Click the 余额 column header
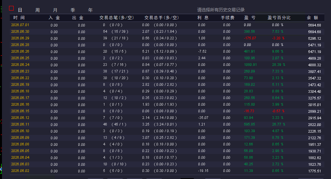331x179 pixels. pos(313,18)
